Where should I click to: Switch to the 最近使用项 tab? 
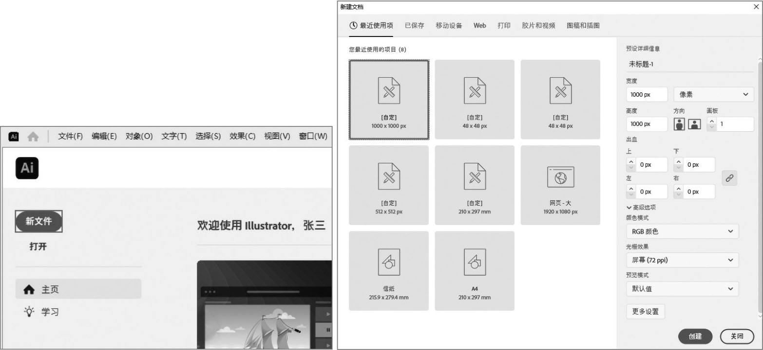click(x=371, y=26)
